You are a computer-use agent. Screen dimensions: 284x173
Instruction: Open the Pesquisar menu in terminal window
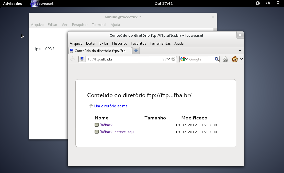(x=80, y=25)
